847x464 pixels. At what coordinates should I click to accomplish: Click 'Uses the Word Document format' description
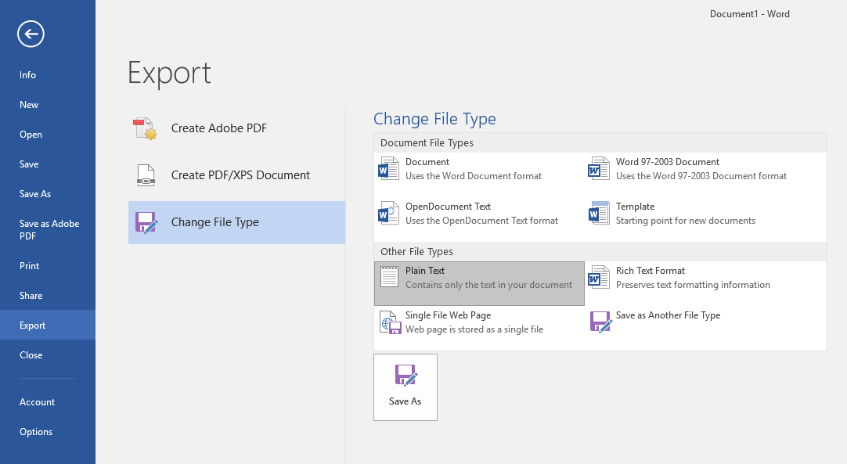[x=474, y=176]
